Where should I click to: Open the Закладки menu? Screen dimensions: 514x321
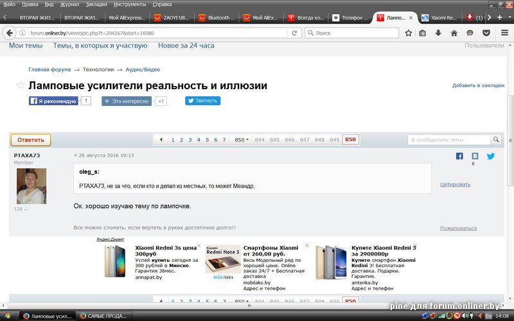[x=96, y=4]
